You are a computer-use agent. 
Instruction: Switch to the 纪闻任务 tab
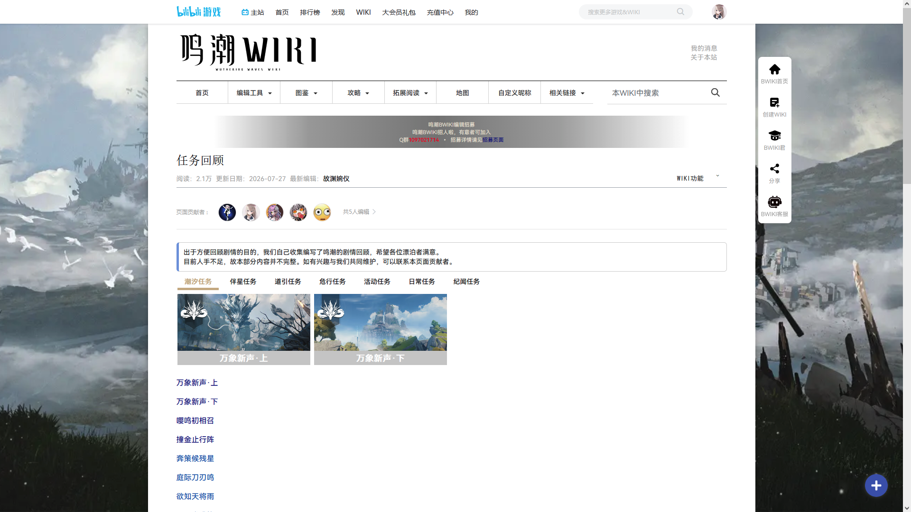pyautogui.click(x=466, y=282)
